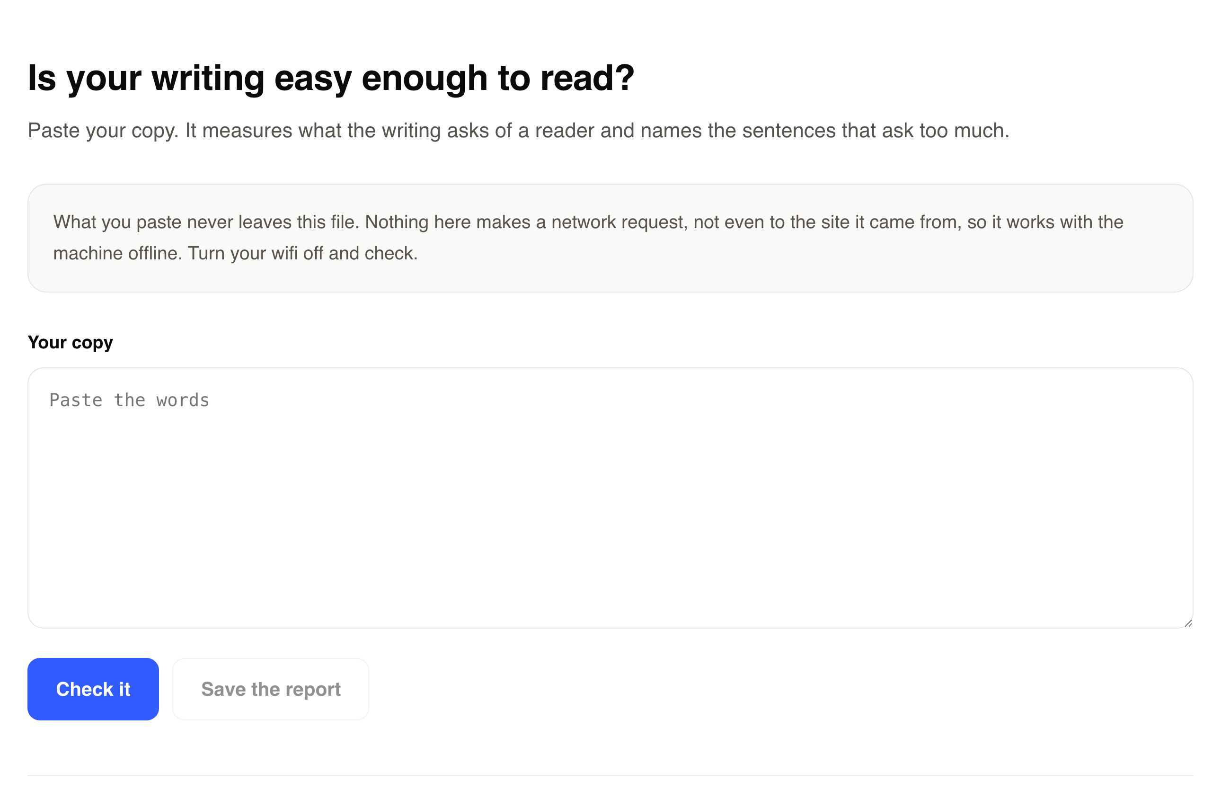The width and height of the screenshot is (1221, 799).
Task: Click the sentence Turn your wifi off and check
Action: pyautogui.click(x=303, y=253)
